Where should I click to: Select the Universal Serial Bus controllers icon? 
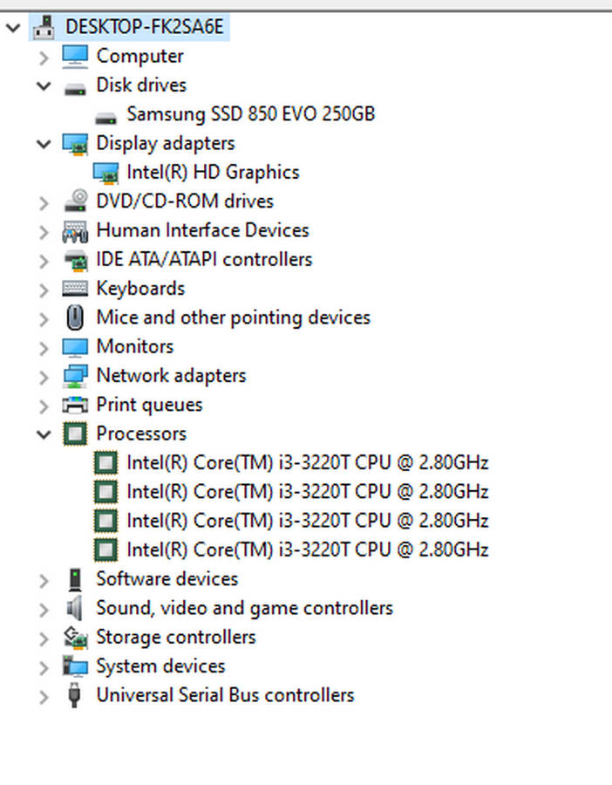[75, 695]
